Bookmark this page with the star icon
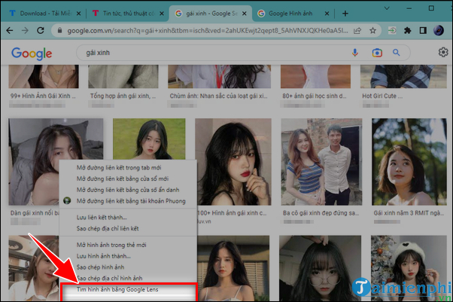Viewport: 453px width, 302px height. (372, 30)
